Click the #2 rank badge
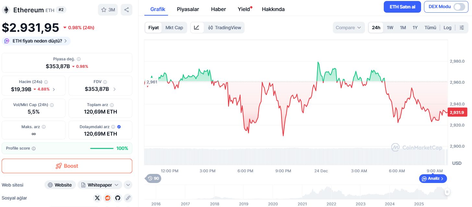 coord(61,10)
